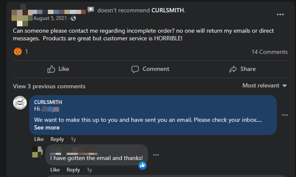Click the August 5, 2021 timestamp
The height and width of the screenshot is (177, 296).
[50, 18]
